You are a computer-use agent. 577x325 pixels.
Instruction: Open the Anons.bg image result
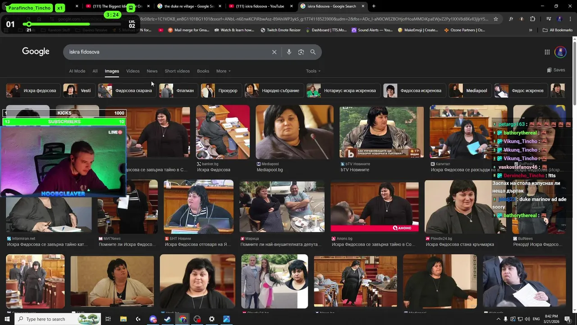(375, 207)
